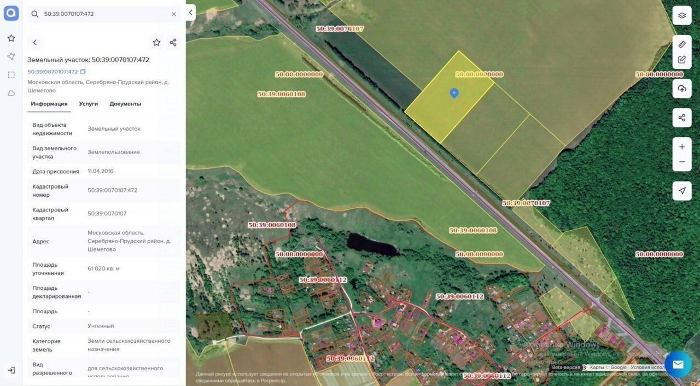This screenshot has height=386, width=700.
Task: Select 'Земельный участок' value text
Action: coord(114,129)
